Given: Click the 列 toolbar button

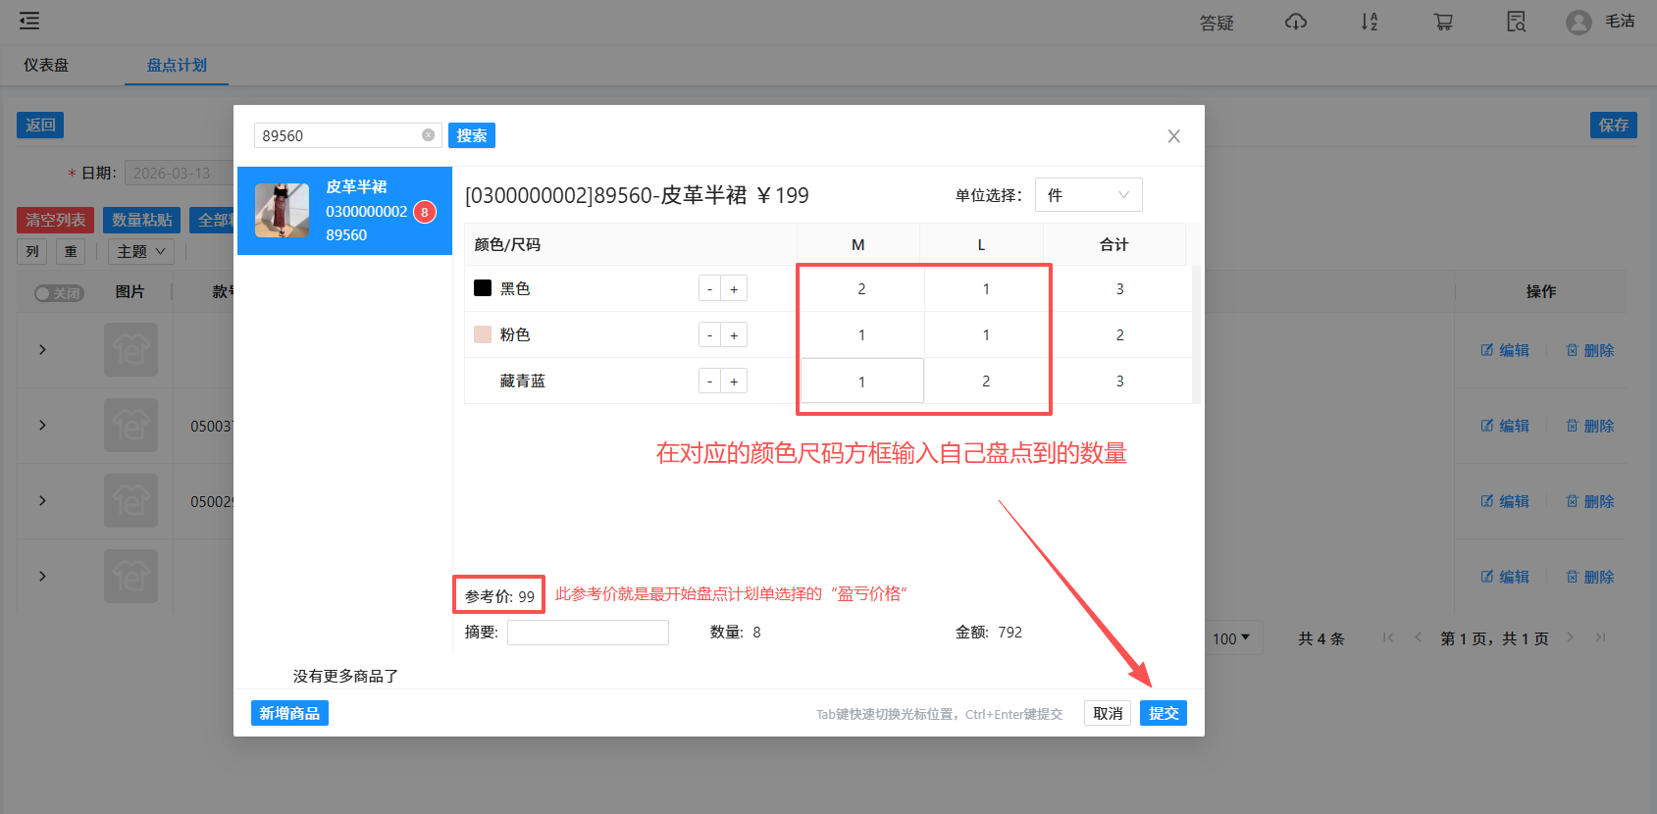Looking at the screenshot, I should coord(32,251).
